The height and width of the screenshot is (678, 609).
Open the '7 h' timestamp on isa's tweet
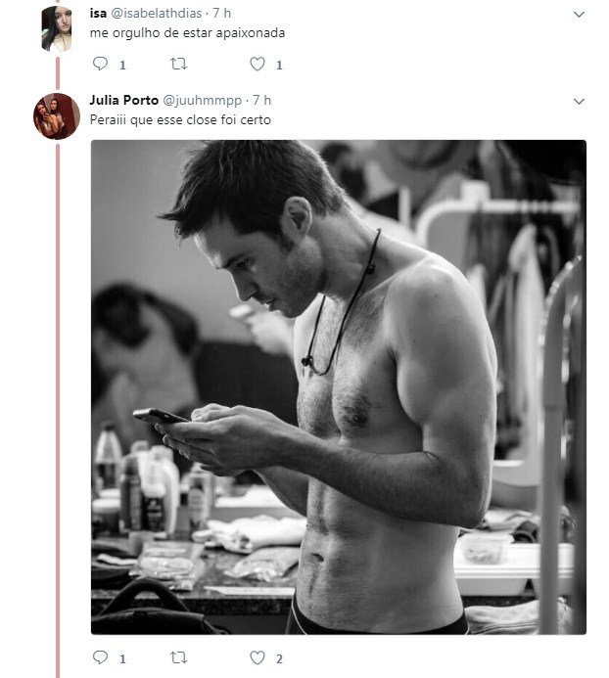click(x=222, y=14)
